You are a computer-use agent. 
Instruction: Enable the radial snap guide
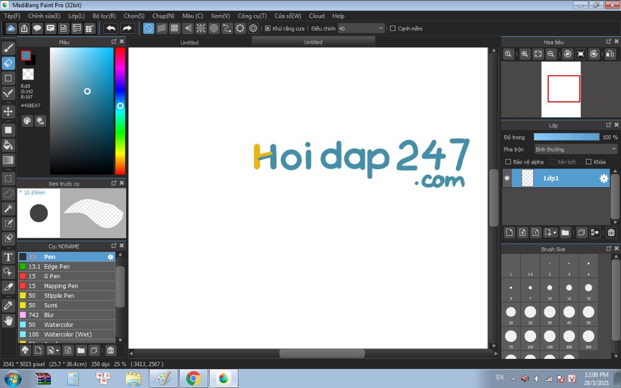pyautogui.click(x=201, y=28)
